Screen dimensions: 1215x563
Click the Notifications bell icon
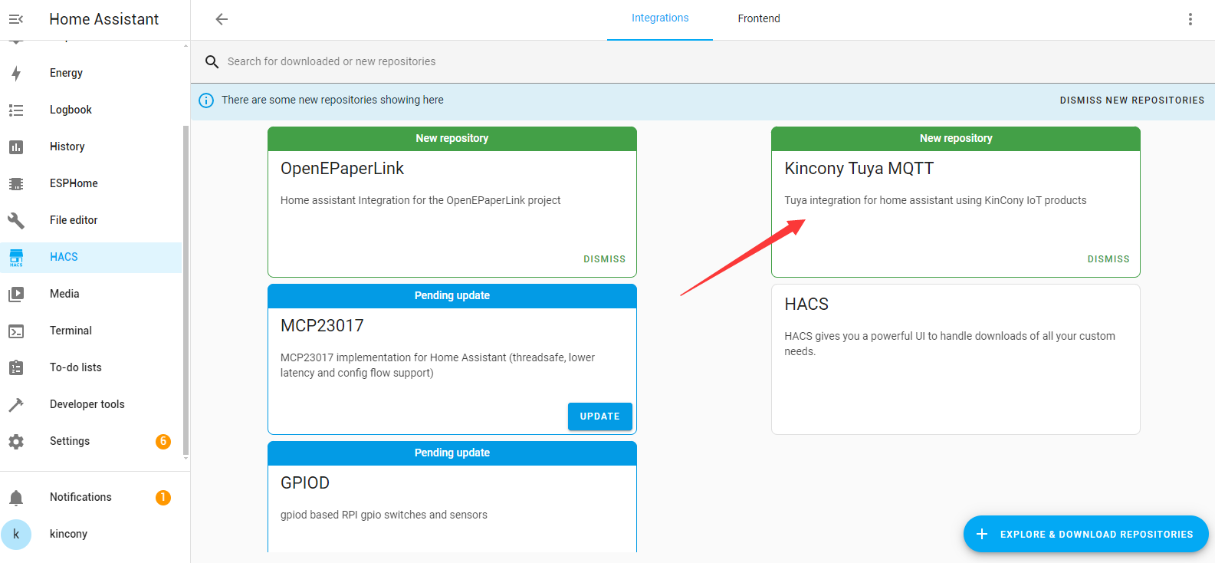click(16, 497)
